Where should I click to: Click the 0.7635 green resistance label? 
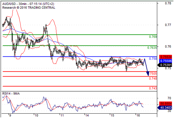152,48
